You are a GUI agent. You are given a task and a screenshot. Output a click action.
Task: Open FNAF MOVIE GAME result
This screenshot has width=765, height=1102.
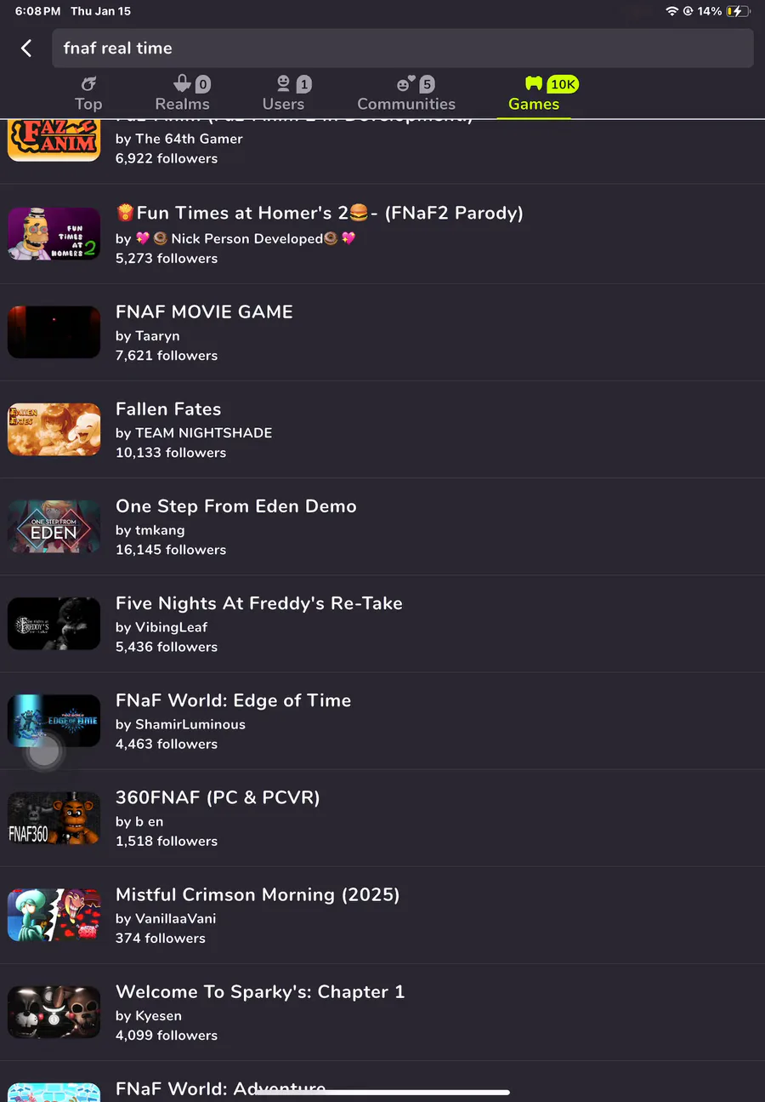click(x=382, y=333)
